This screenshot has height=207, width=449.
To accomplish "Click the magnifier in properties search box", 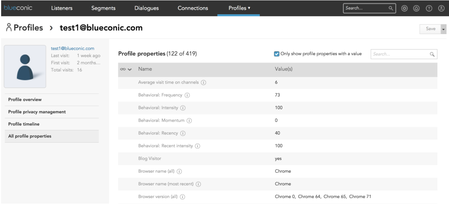I will pyautogui.click(x=432, y=54).
